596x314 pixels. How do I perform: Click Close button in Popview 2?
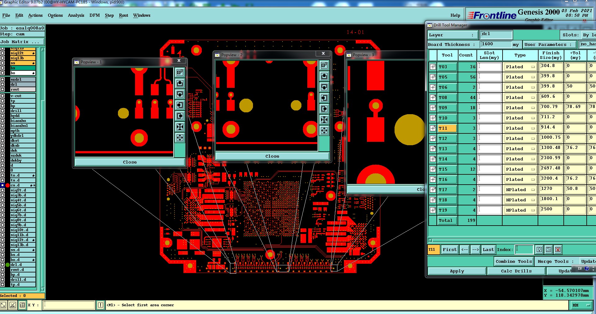click(272, 156)
